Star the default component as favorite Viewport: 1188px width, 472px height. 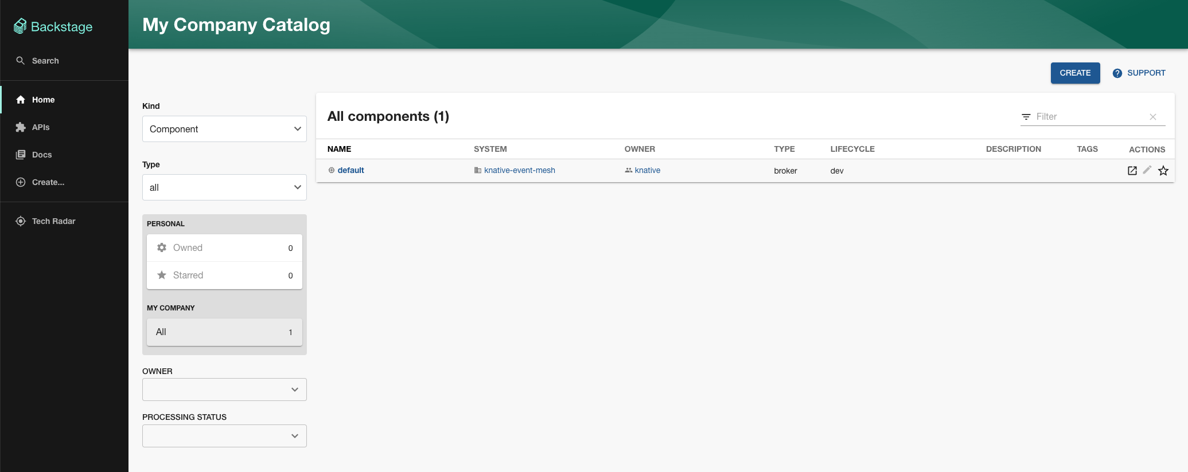pos(1163,171)
